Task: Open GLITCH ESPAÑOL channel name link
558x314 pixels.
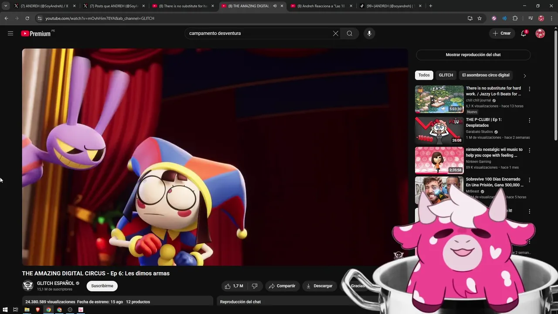Action: click(55, 283)
